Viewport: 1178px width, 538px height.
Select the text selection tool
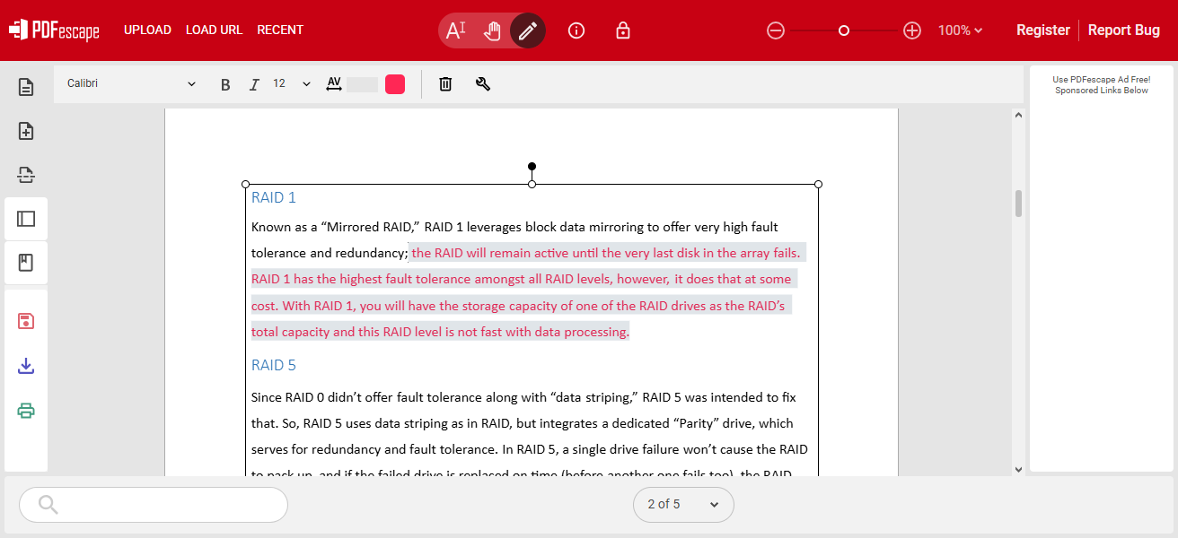click(457, 30)
